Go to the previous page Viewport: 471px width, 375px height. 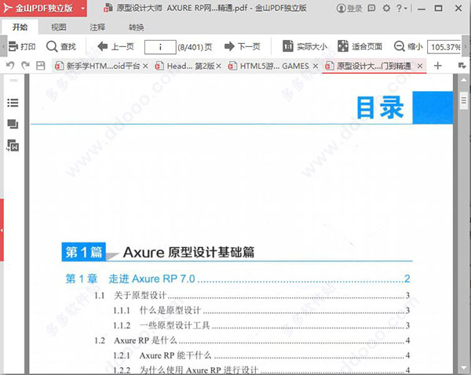(116, 46)
